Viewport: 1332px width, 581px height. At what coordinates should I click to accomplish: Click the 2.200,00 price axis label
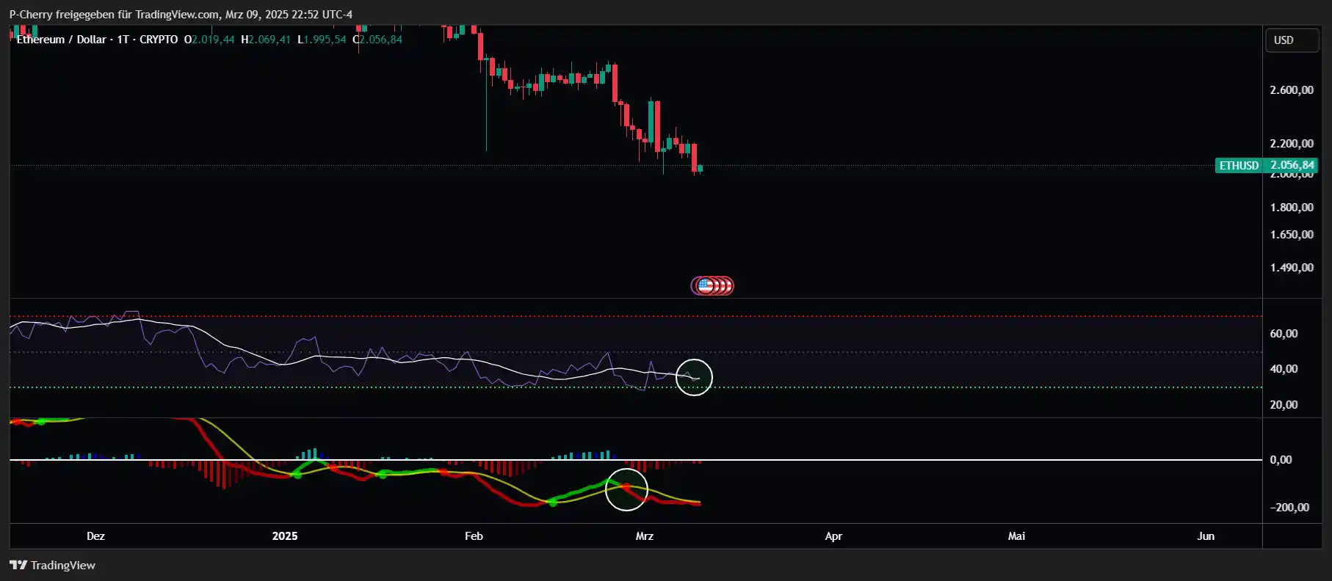click(x=1292, y=144)
